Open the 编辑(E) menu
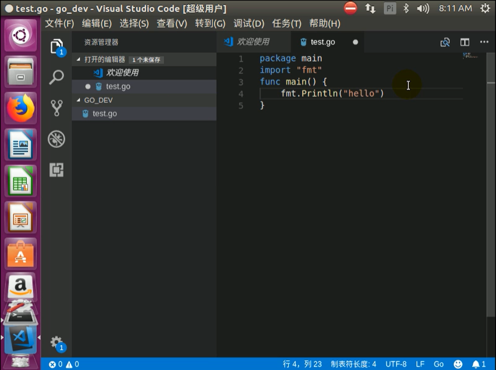 click(x=97, y=23)
